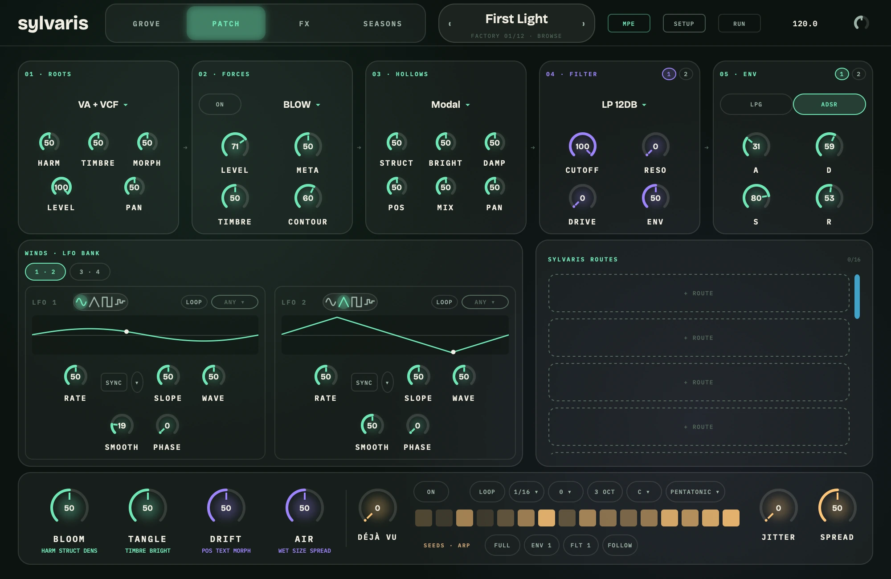Open the BLOW exciter type dropdown
The image size is (891, 579).
(x=302, y=104)
